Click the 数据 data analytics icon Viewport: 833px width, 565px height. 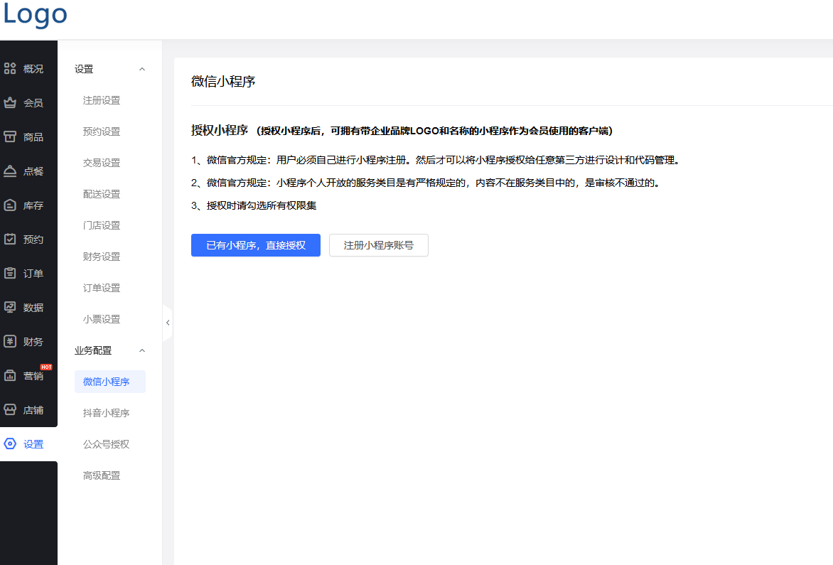28,307
